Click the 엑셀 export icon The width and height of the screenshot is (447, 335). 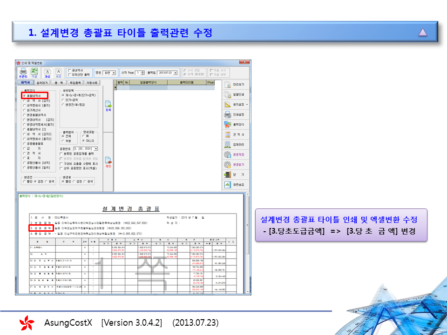(x=34, y=72)
